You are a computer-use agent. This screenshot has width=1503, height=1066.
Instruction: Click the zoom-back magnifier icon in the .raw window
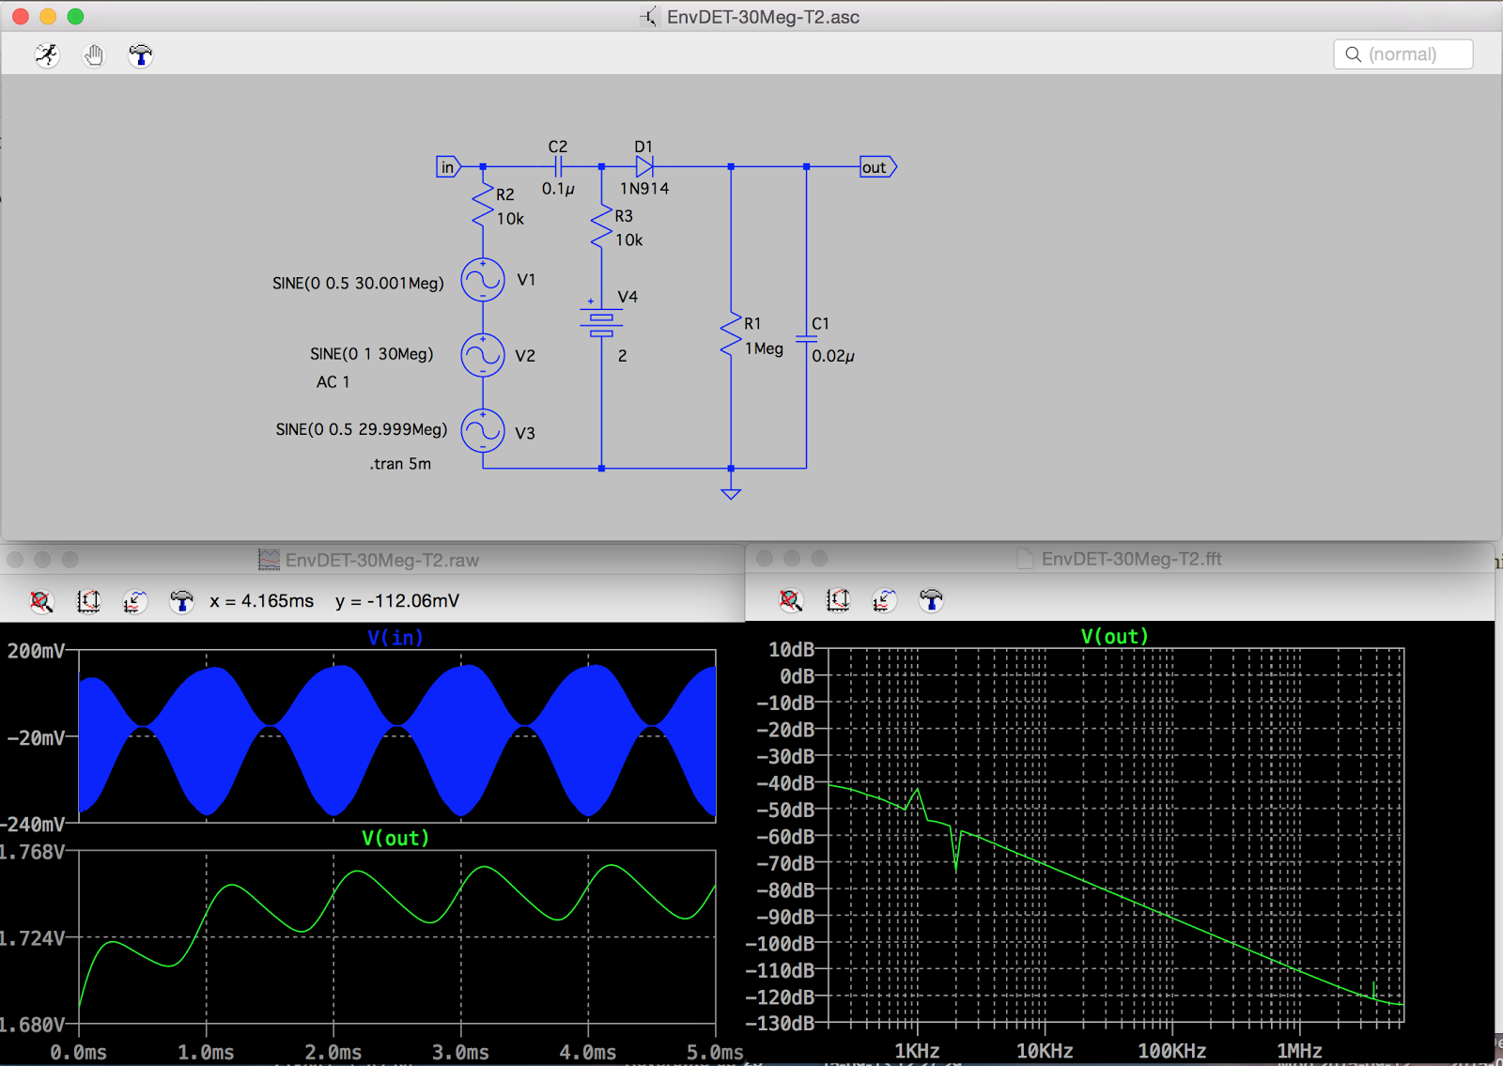point(41,601)
